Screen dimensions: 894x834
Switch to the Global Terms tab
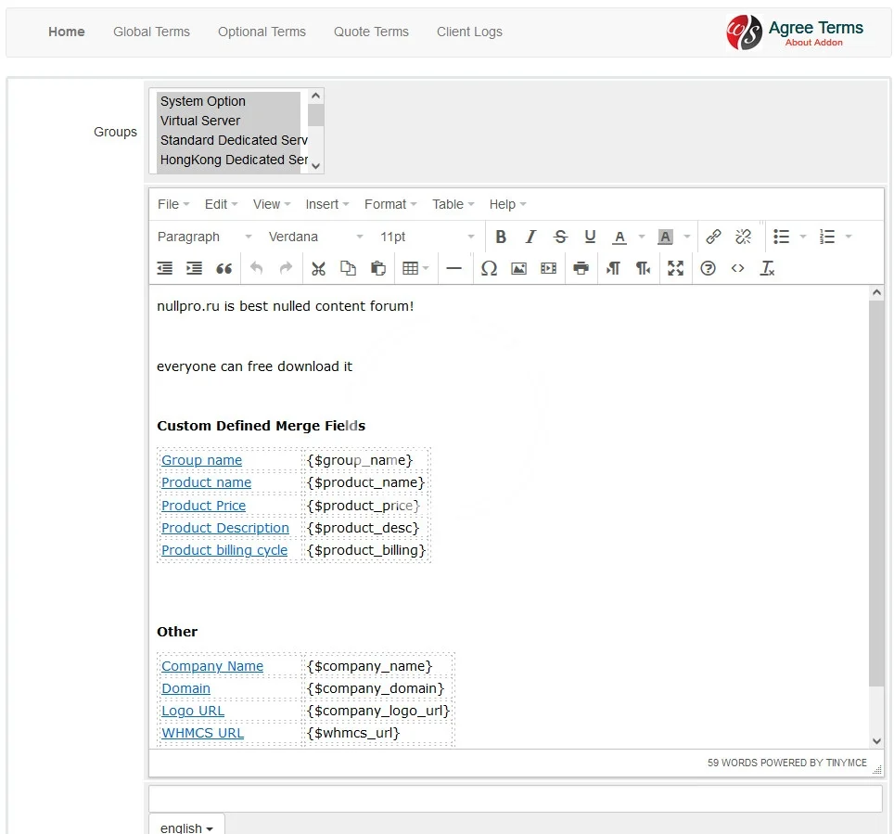point(151,32)
